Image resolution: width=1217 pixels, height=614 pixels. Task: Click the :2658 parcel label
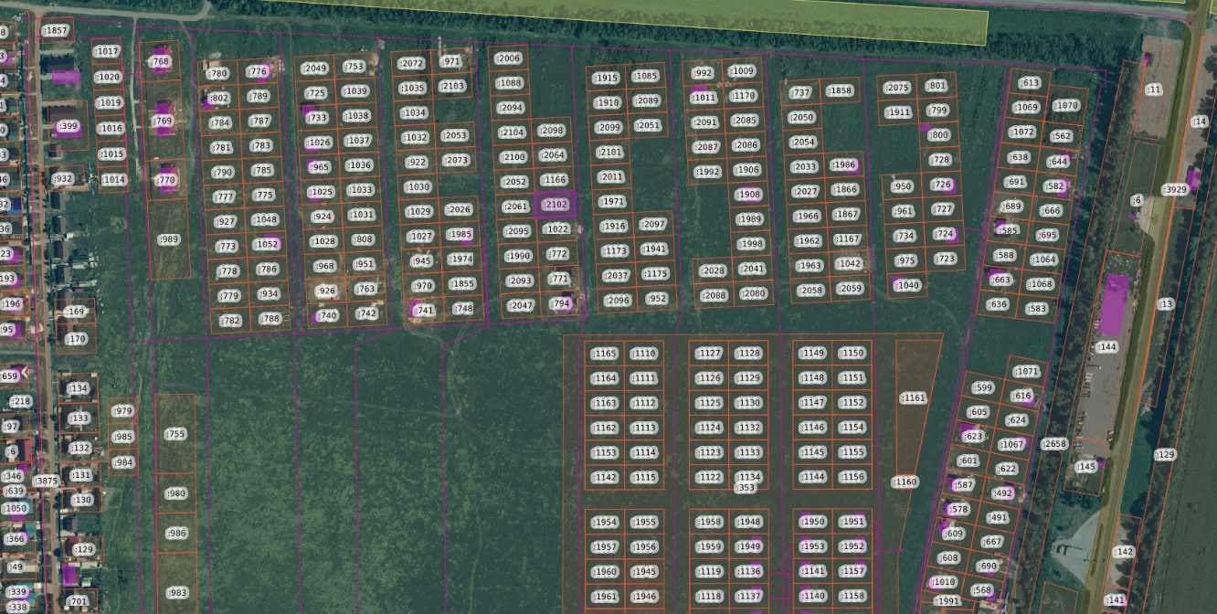point(1054,444)
